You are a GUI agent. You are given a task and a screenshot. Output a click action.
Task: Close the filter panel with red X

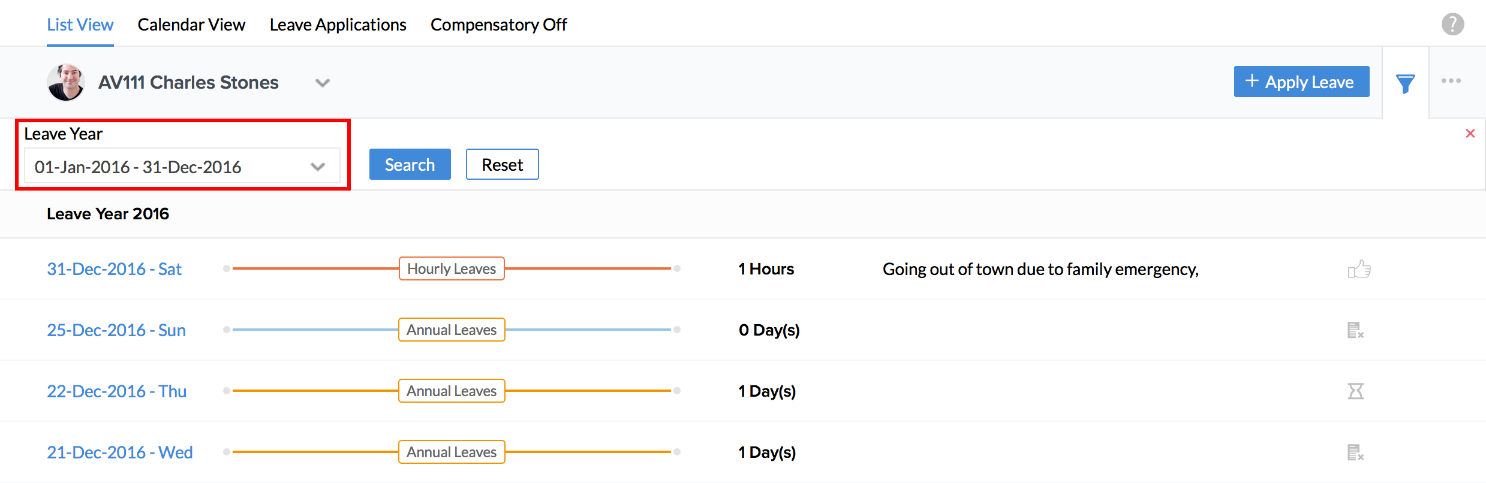tap(1470, 134)
